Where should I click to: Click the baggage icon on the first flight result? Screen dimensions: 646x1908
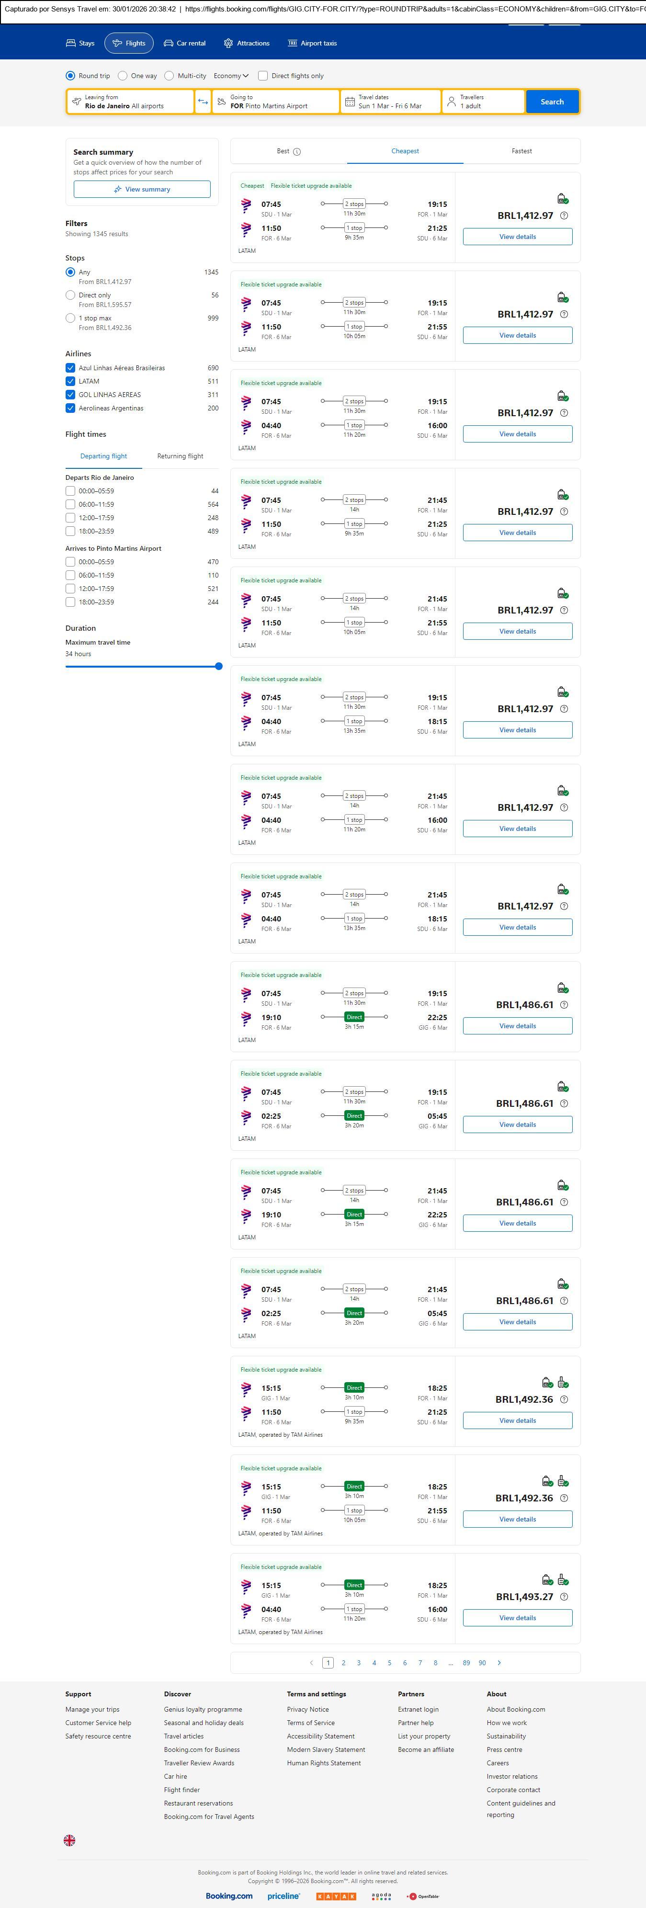[x=562, y=198]
